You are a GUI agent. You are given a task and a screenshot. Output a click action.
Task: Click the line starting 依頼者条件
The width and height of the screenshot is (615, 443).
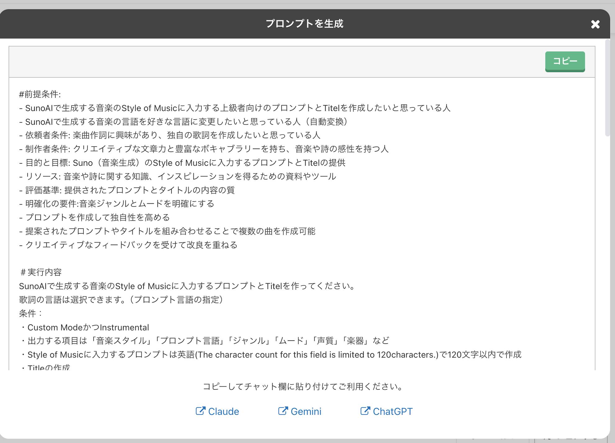click(x=170, y=135)
